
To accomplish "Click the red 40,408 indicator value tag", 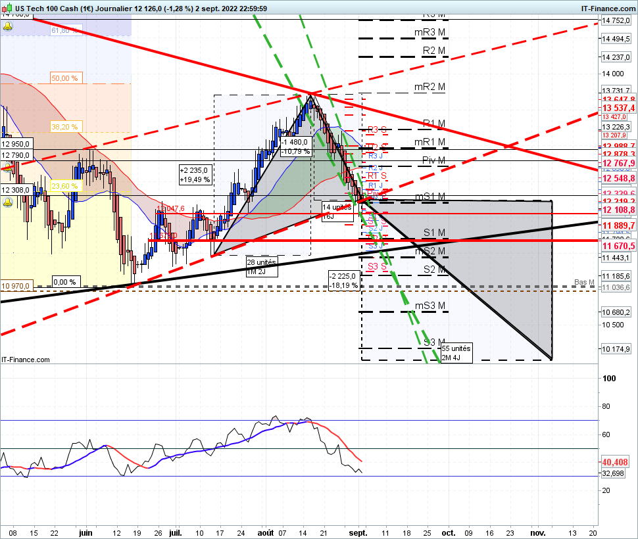I will click(x=615, y=462).
